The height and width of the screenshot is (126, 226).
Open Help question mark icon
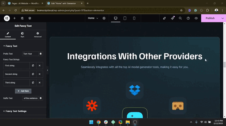coord(188,18)
